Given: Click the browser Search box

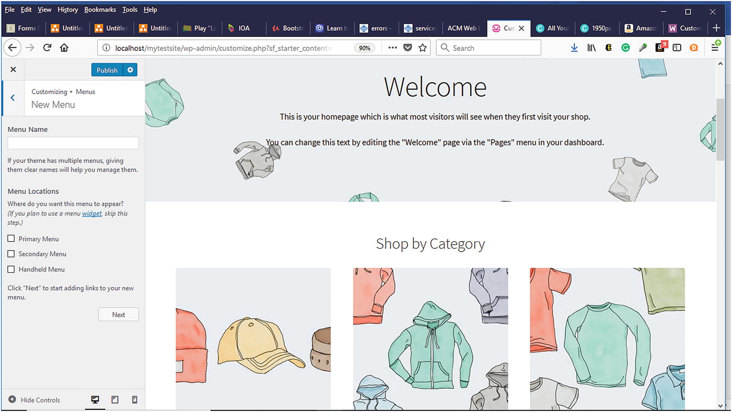Looking at the screenshot, I should coord(489,48).
